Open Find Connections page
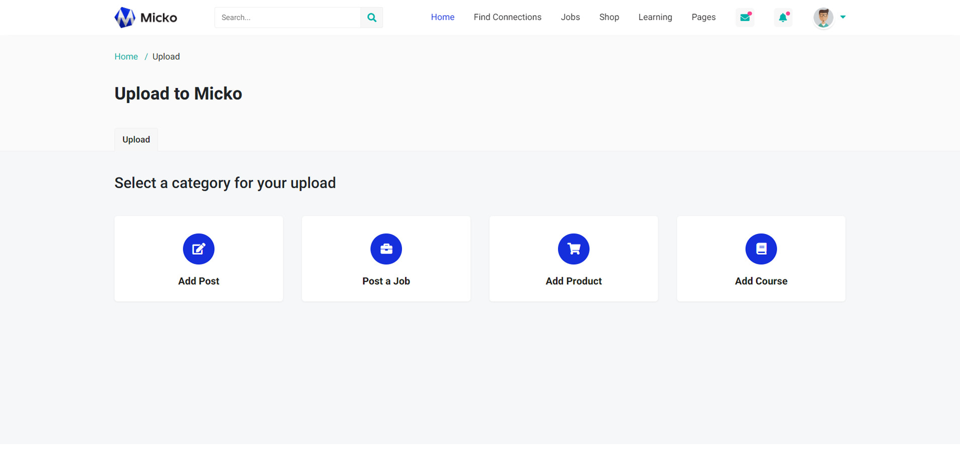The width and height of the screenshot is (960, 473). click(x=507, y=17)
